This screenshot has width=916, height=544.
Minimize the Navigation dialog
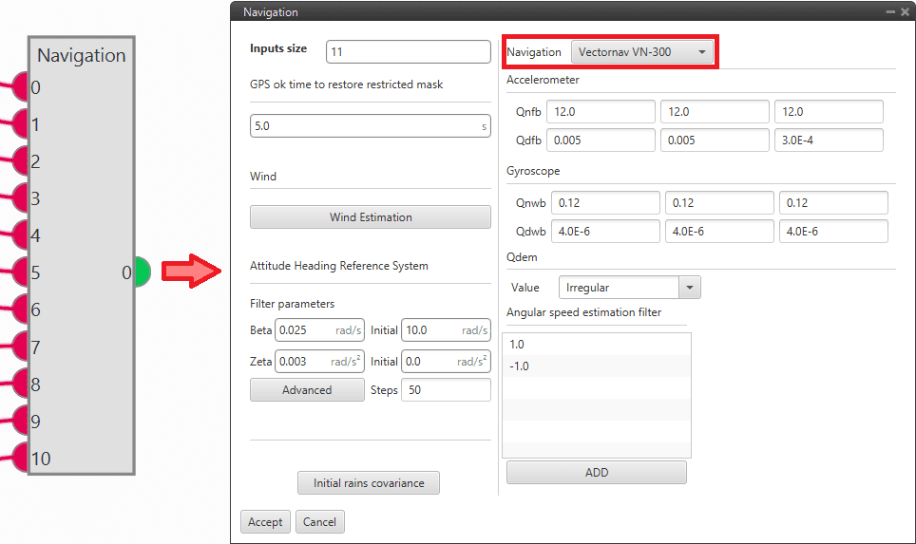(890, 12)
